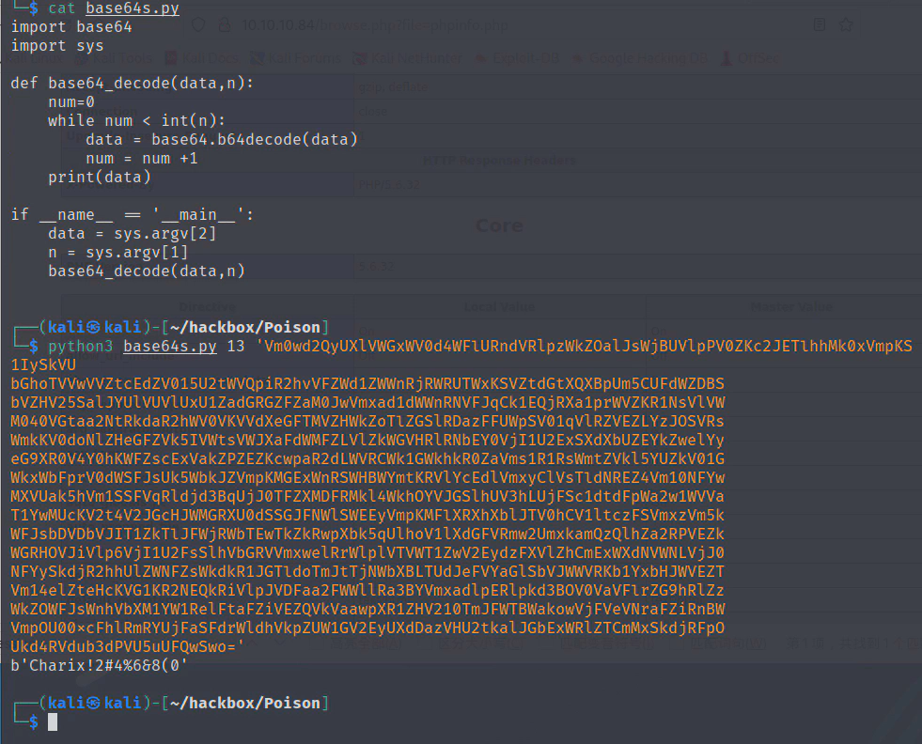Viewport: 922px width, 744px height.
Task: Click the terminal cursor at the bottom prompt
Action: 53,721
